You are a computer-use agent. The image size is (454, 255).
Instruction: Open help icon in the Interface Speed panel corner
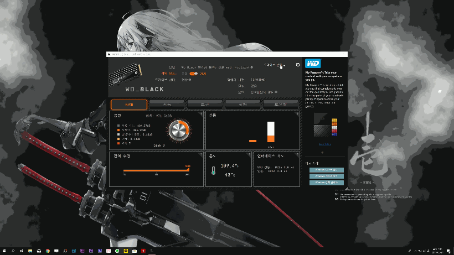(x=297, y=155)
